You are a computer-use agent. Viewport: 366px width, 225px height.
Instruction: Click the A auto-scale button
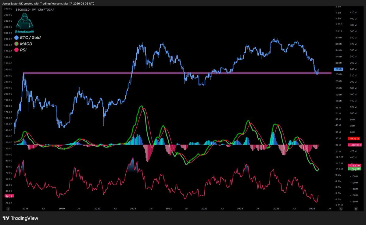click(x=341, y=209)
